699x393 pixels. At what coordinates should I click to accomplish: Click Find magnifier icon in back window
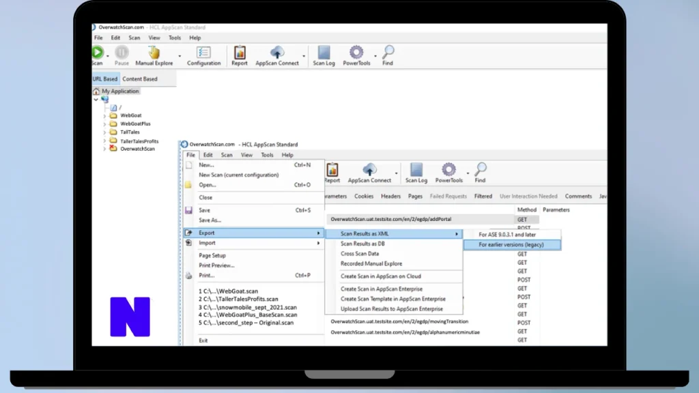coord(388,53)
